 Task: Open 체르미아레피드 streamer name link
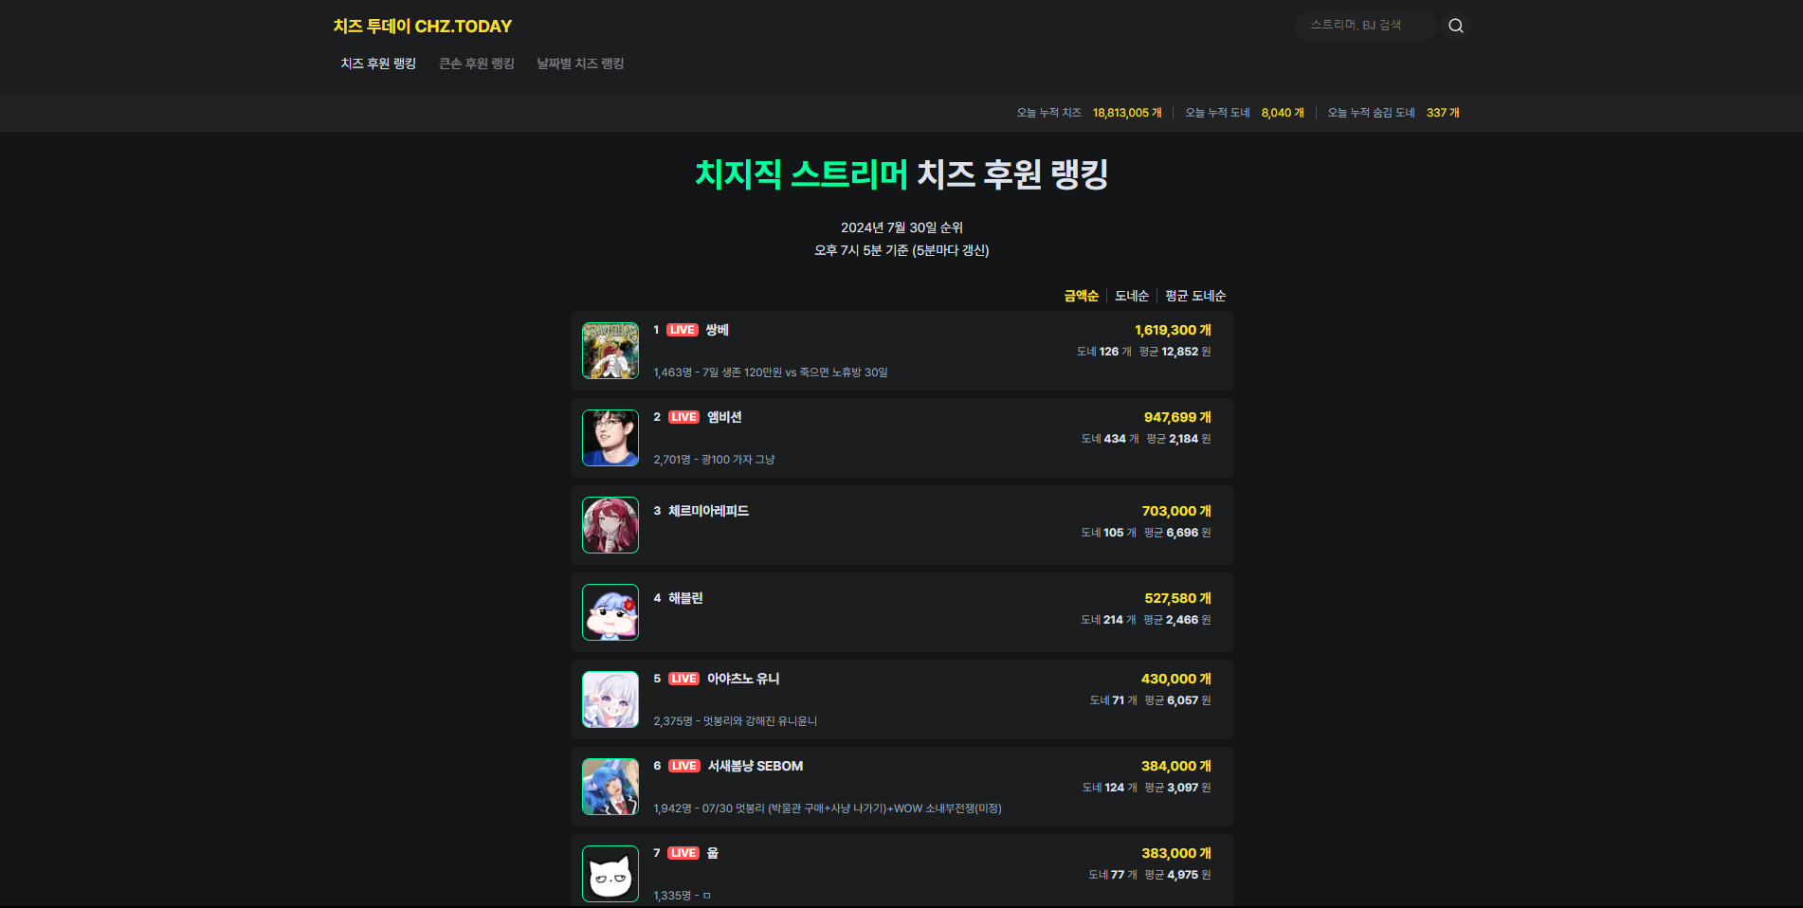pyautogui.click(x=708, y=511)
